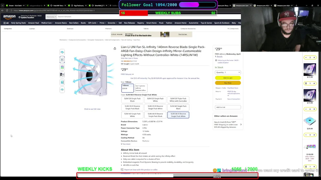The height and width of the screenshot is (180, 321).
Task: Open a new browser tab with plus
Action: pos(296,5)
